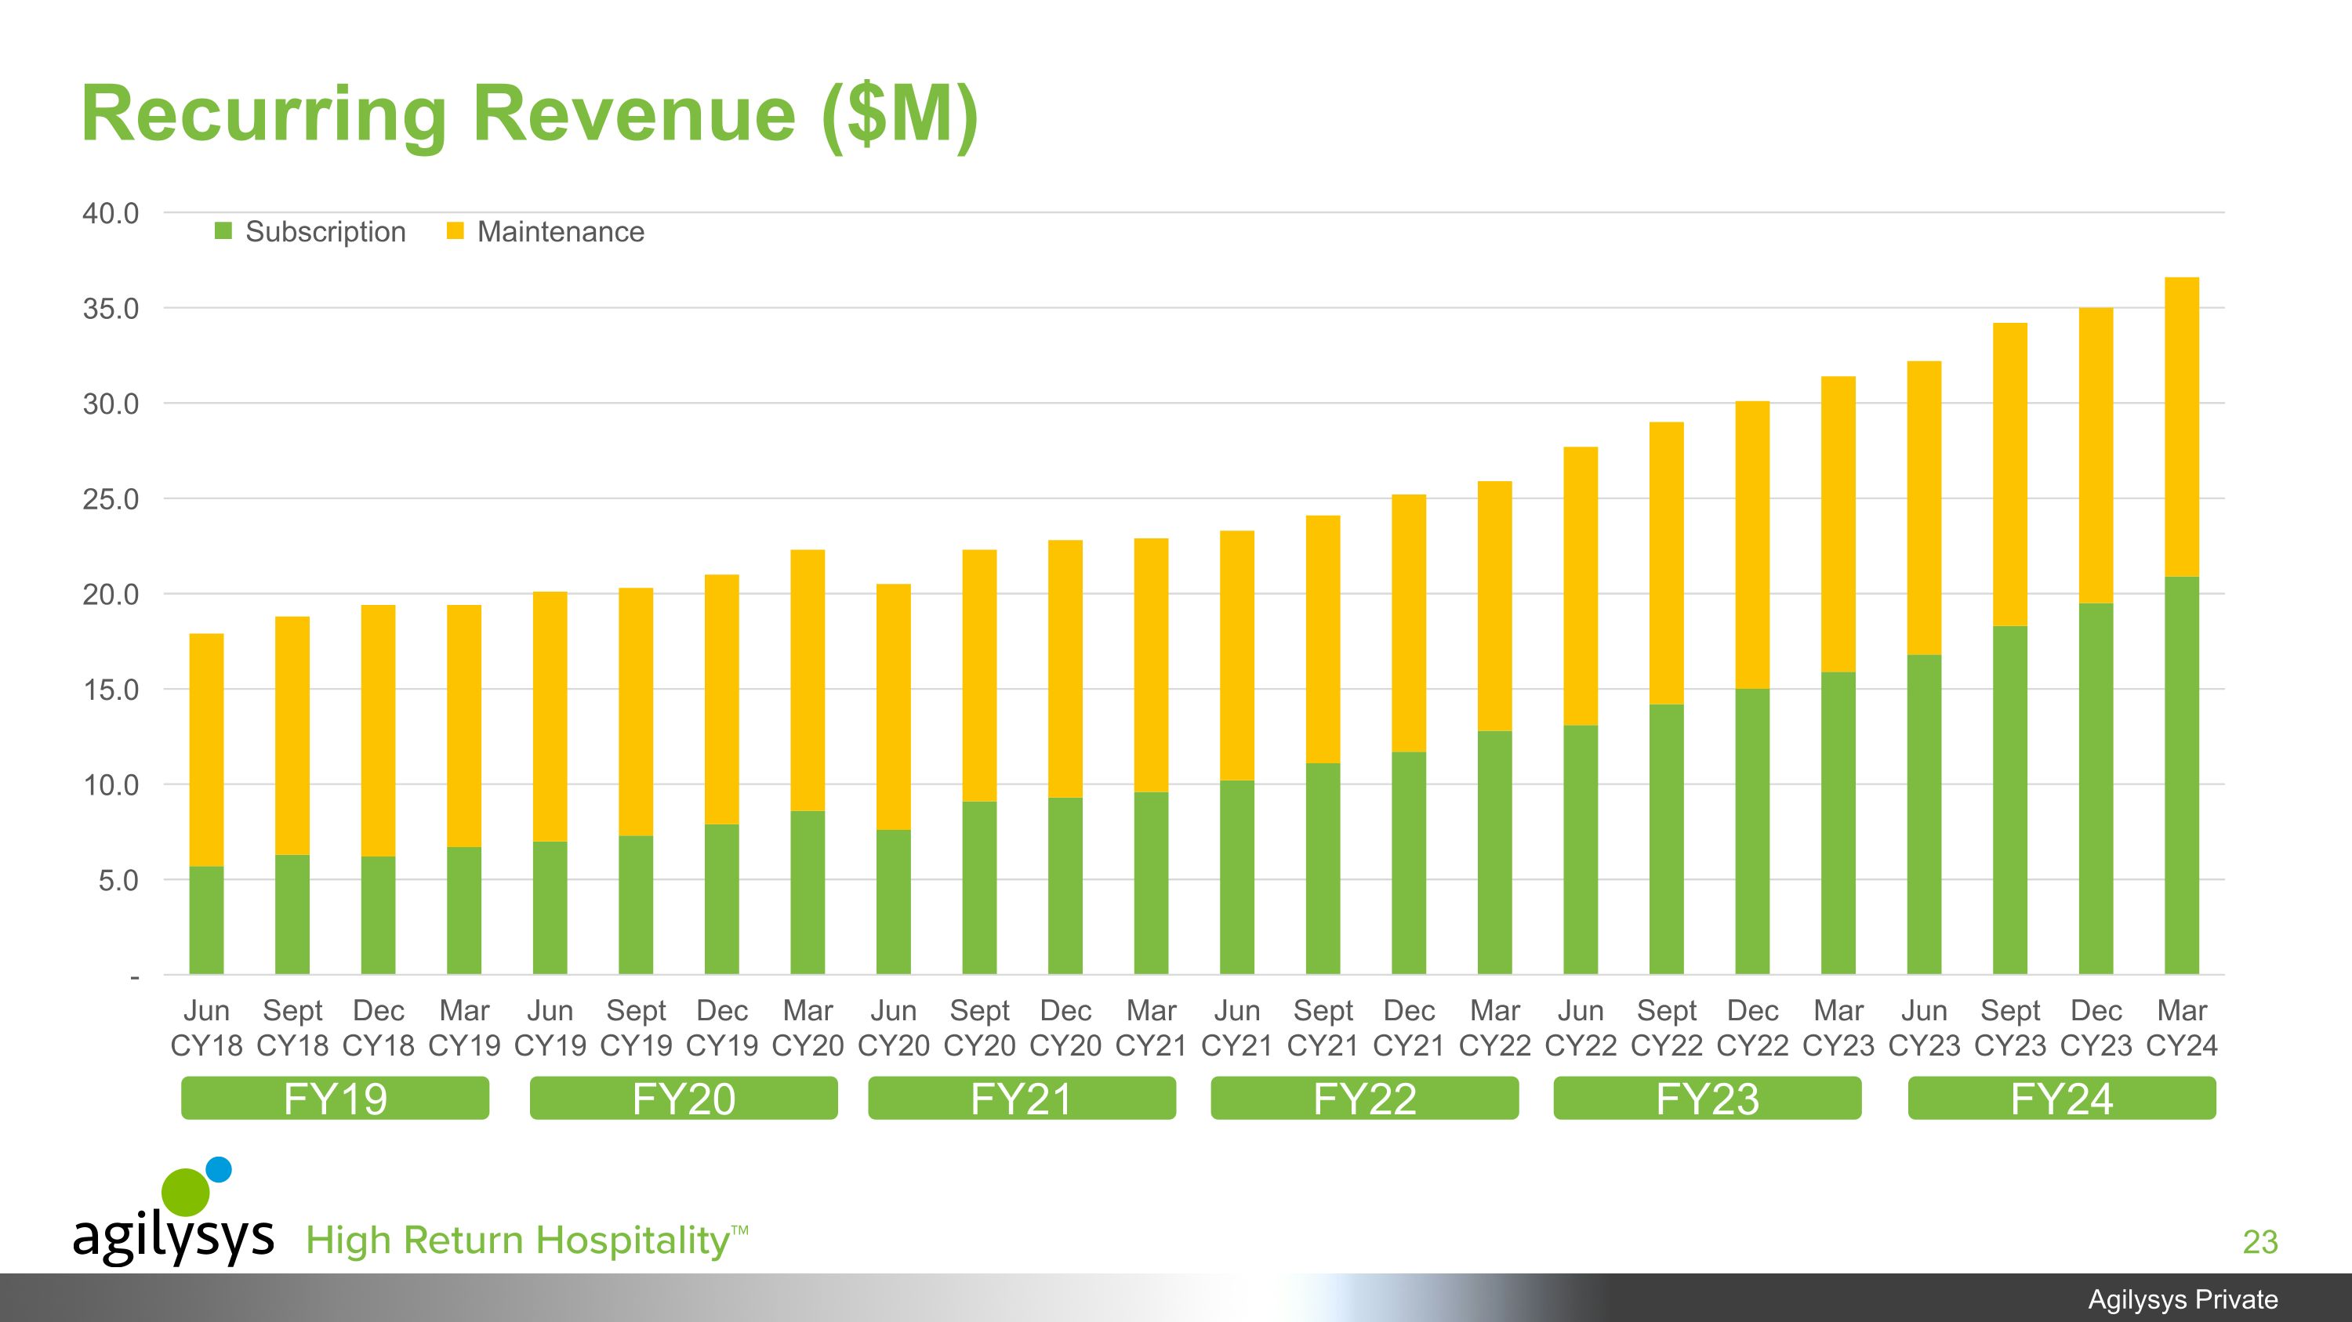Viewport: 2352px width, 1322px height.
Task: Click the 30.0 axis value
Action: click(111, 404)
